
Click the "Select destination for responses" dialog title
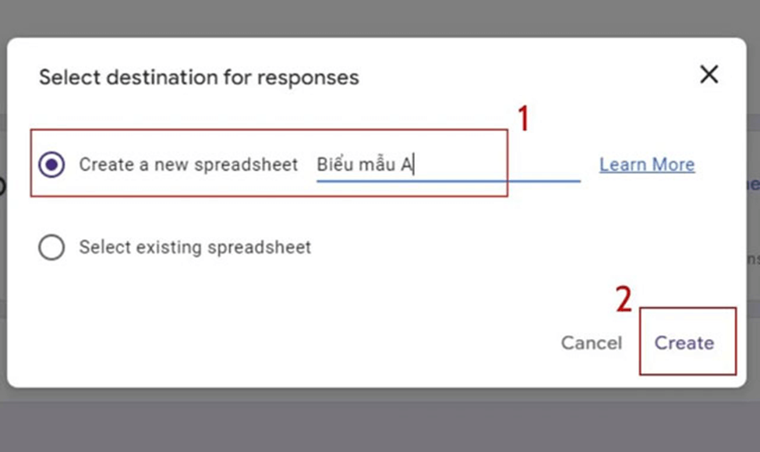coord(199,78)
